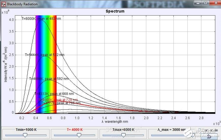Image resolution: width=221 pixels, height=140 pixels.
Task: Click the T=3777K peak at 766 nm label
Action: (61, 103)
